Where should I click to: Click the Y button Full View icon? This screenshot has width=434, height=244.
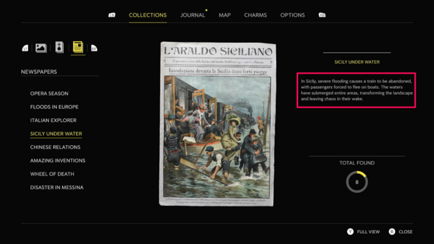[351, 232]
